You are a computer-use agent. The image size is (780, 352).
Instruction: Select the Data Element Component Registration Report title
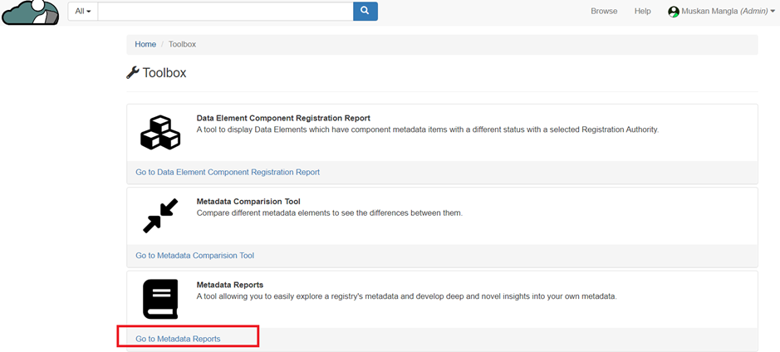(x=283, y=118)
